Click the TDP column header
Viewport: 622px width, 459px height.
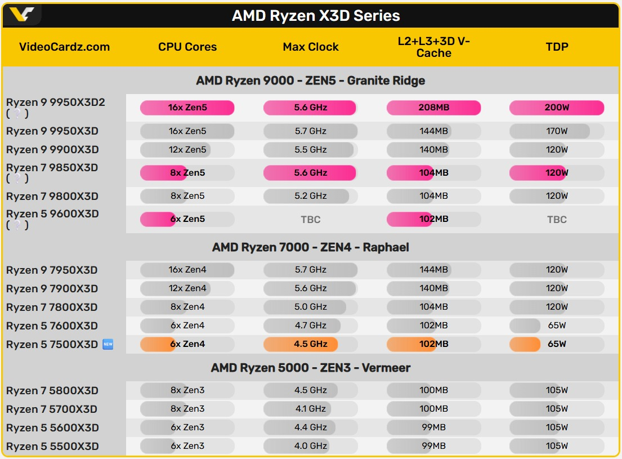tap(557, 47)
